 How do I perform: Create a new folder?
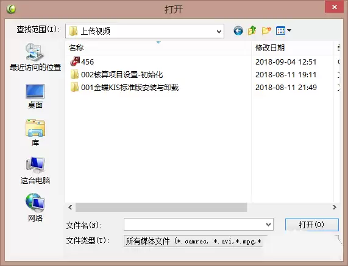pyautogui.click(x=266, y=30)
